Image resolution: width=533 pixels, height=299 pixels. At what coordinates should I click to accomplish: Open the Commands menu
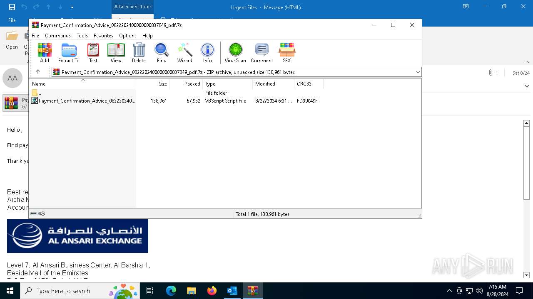coord(58,36)
